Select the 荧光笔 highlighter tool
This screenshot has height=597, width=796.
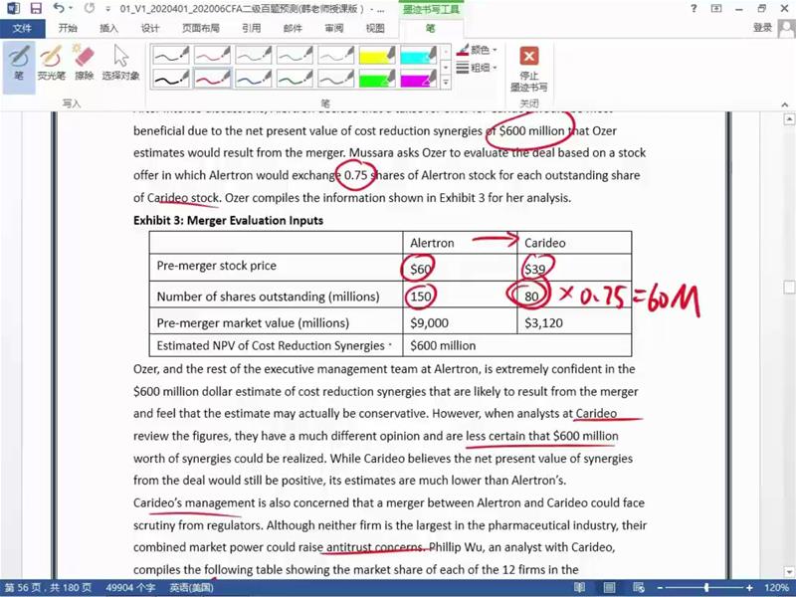click(x=52, y=63)
